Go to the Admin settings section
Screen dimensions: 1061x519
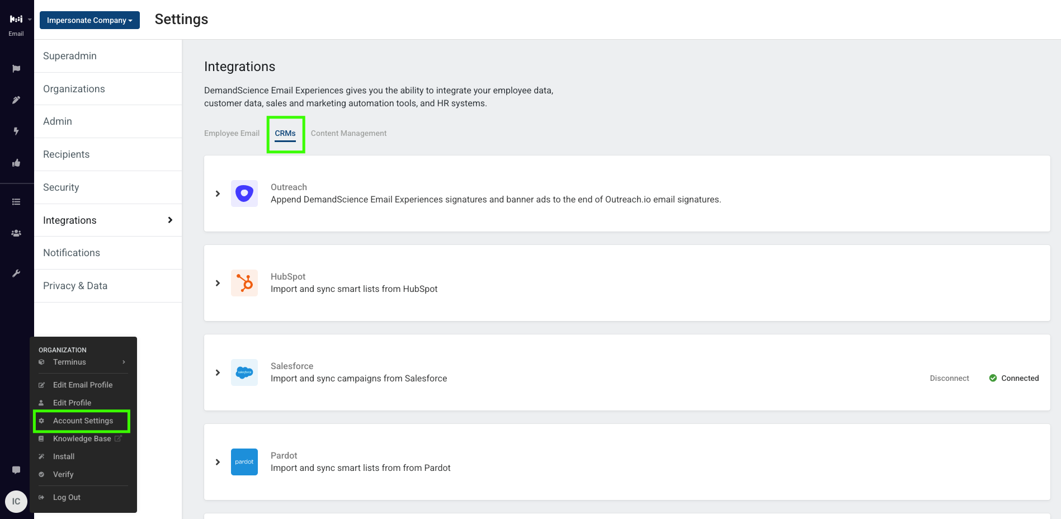point(108,121)
